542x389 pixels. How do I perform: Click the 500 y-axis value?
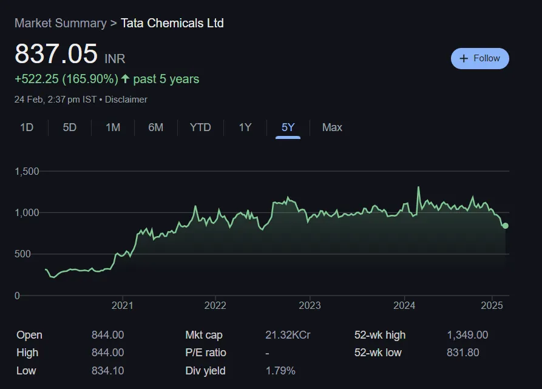coord(22,254)
